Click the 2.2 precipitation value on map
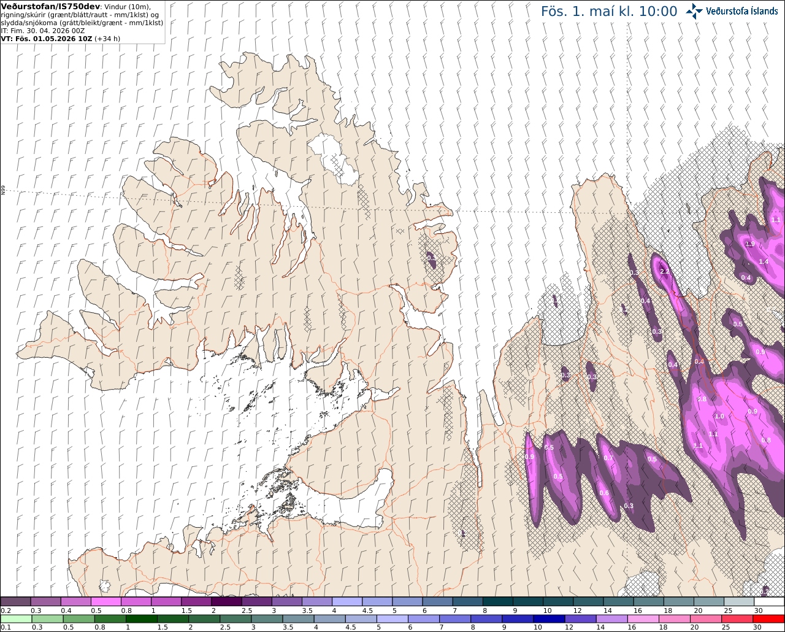The height and width of the screenshot is (632, 785). [664, 271]
